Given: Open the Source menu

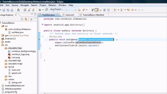Looking at the screenshot, I should (15, 5).
